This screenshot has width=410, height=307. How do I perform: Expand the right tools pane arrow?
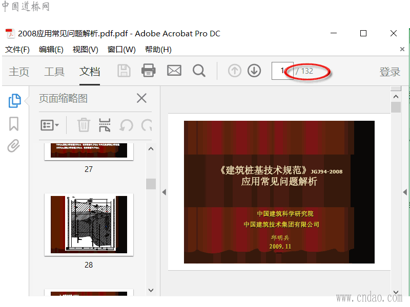405,192
